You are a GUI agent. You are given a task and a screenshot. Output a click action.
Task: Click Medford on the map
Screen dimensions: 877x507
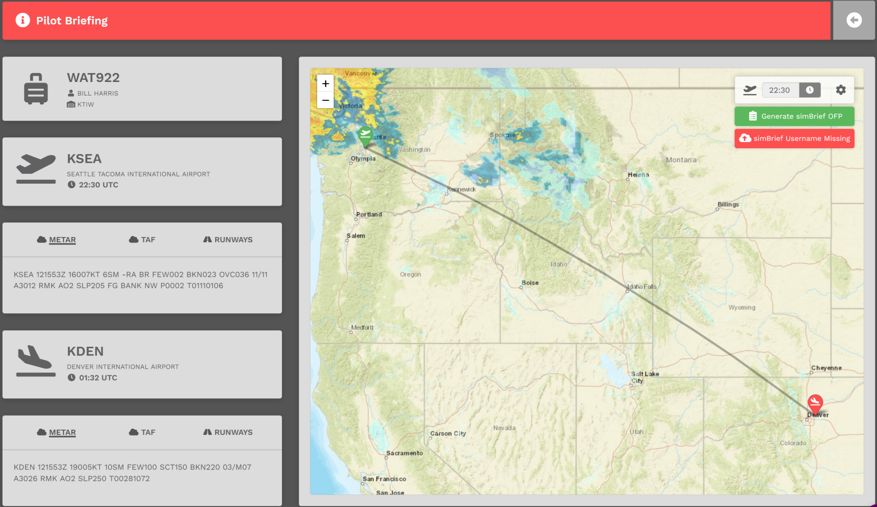pos(362,327)
